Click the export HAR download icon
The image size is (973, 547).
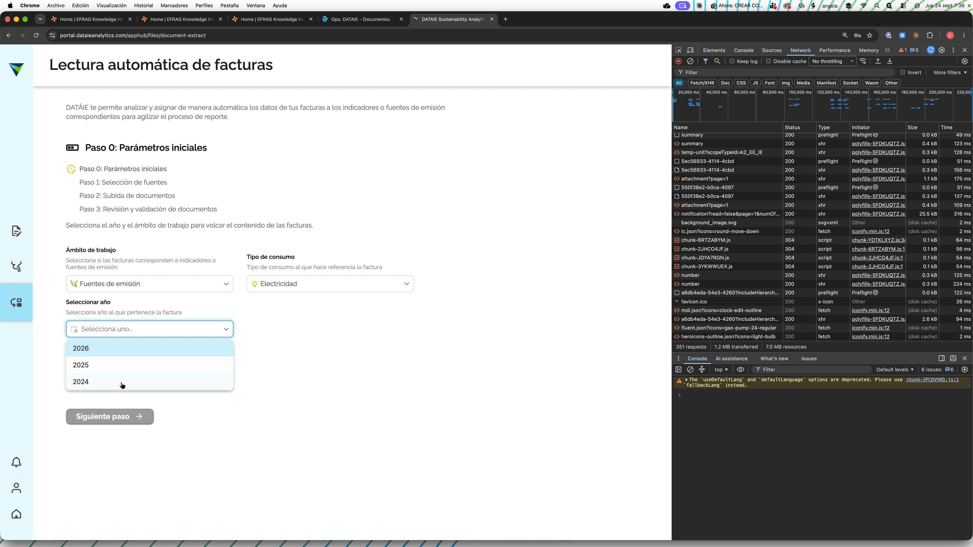tap(890, 61)
